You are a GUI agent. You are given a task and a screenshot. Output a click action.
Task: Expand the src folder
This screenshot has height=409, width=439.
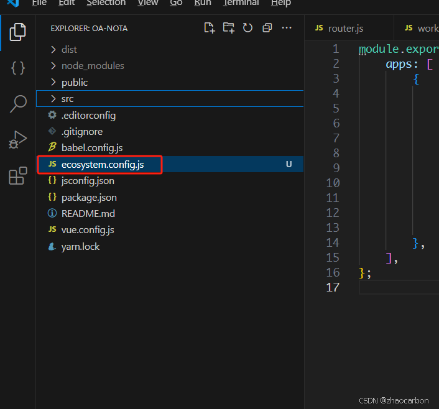68,99
